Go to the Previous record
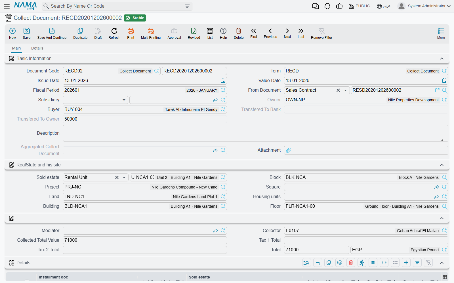454x283 pixels. pyautogui.click(x=270, y=33)
